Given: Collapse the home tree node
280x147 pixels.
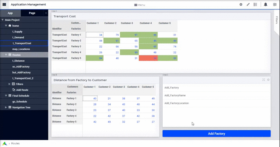Looking at the screenshot, I should click(6, 25).
